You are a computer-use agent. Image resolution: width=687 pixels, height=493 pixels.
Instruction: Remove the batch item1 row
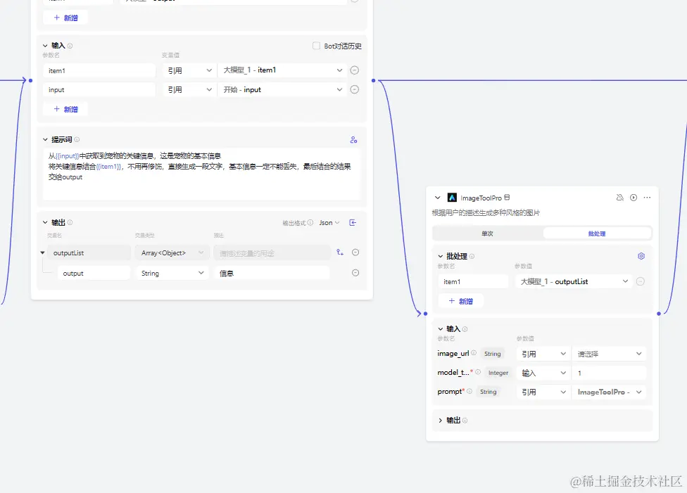640,281
